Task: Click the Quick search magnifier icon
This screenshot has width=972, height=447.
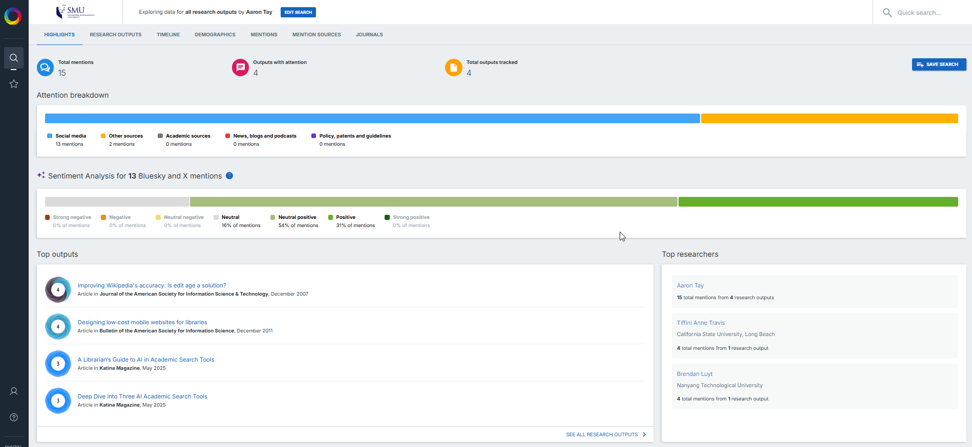Action: coord(887,12)
